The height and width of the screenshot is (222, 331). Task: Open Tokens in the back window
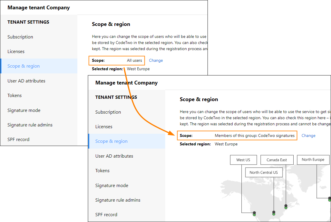click(x=14, y=96)
